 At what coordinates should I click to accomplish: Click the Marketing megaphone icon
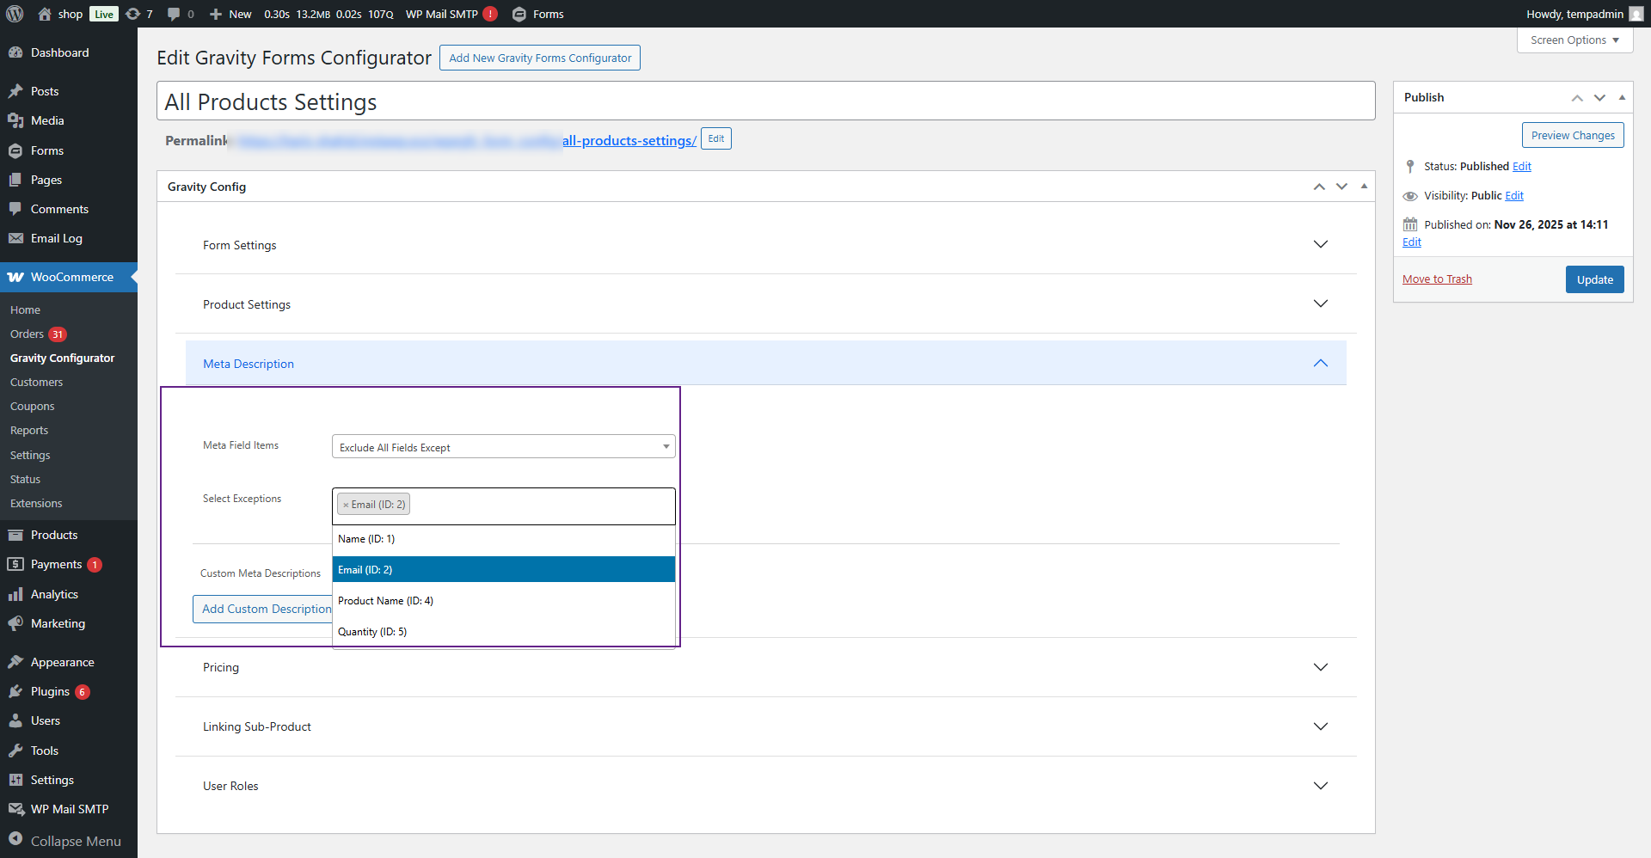(15, 623)
